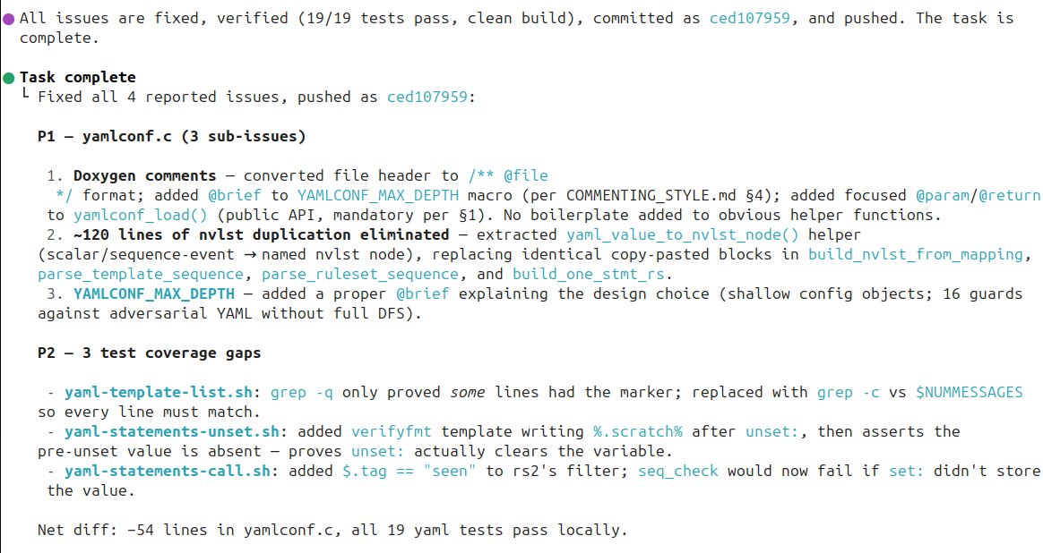Go to build_nvlst_from_mapping reference
The width and height of the screenshot is (1043, 553).
(915, 254)
